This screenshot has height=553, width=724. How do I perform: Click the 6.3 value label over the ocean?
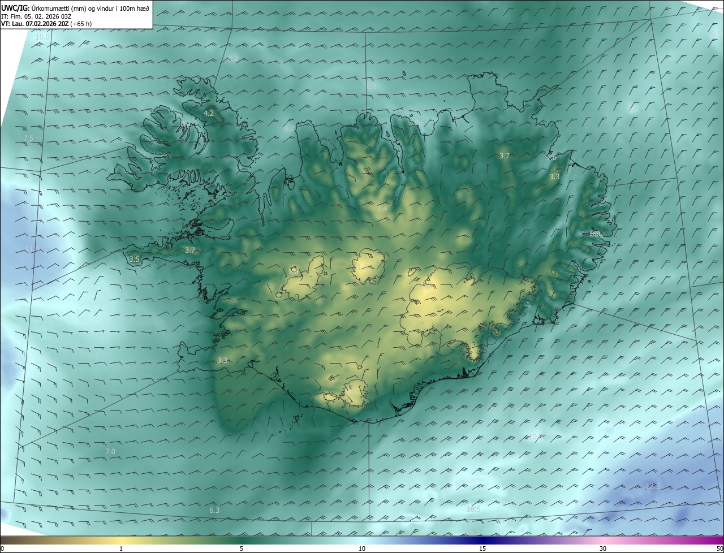pos(214,511)
